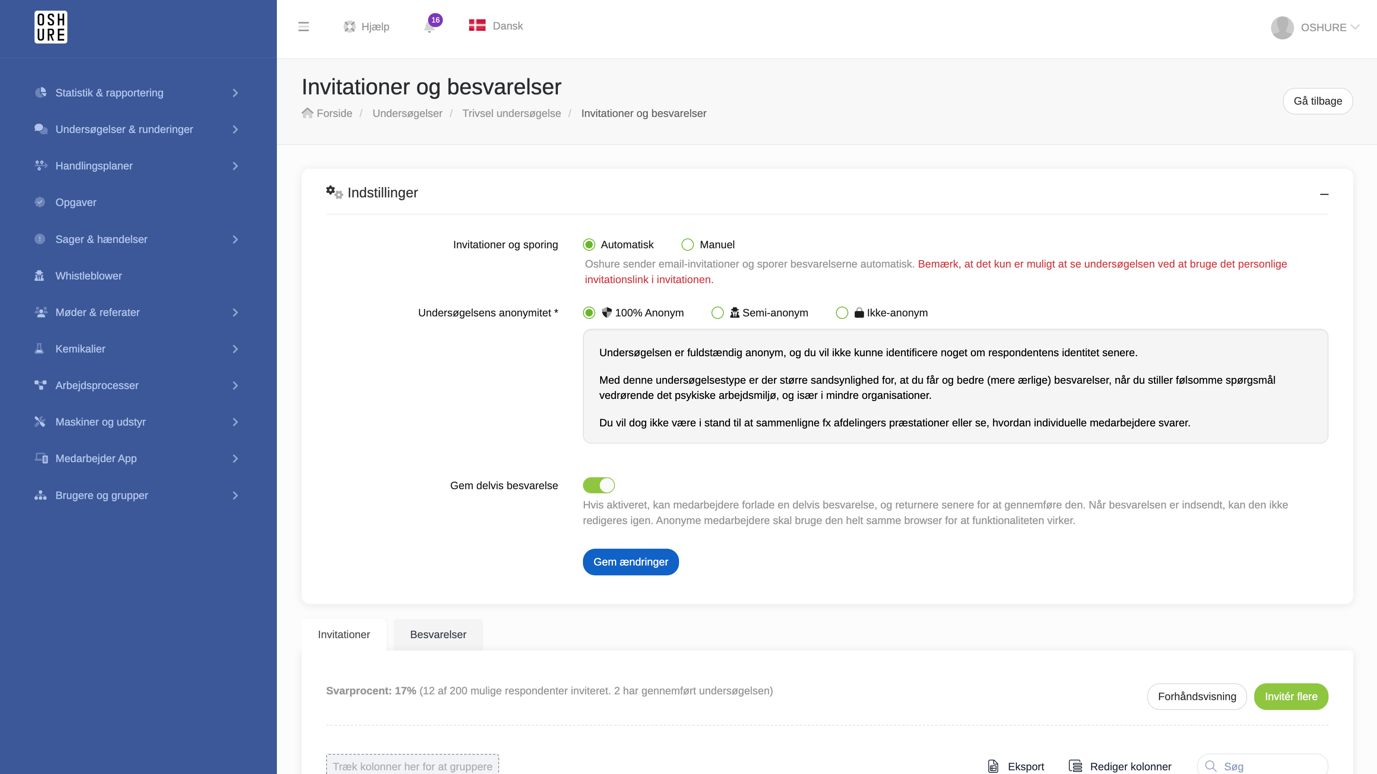Open Whistleblower in the sidebar
Image resolution: width=1377 pixels, height=774 pixels.
(88, 276)
